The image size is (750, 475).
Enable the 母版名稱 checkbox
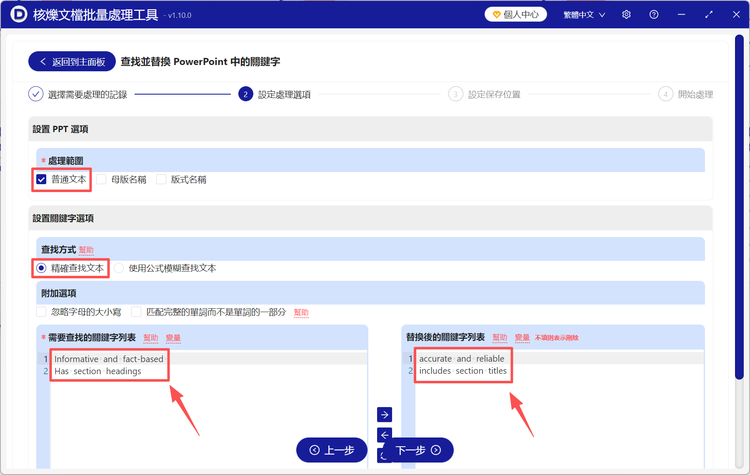(x=101, y=179)
